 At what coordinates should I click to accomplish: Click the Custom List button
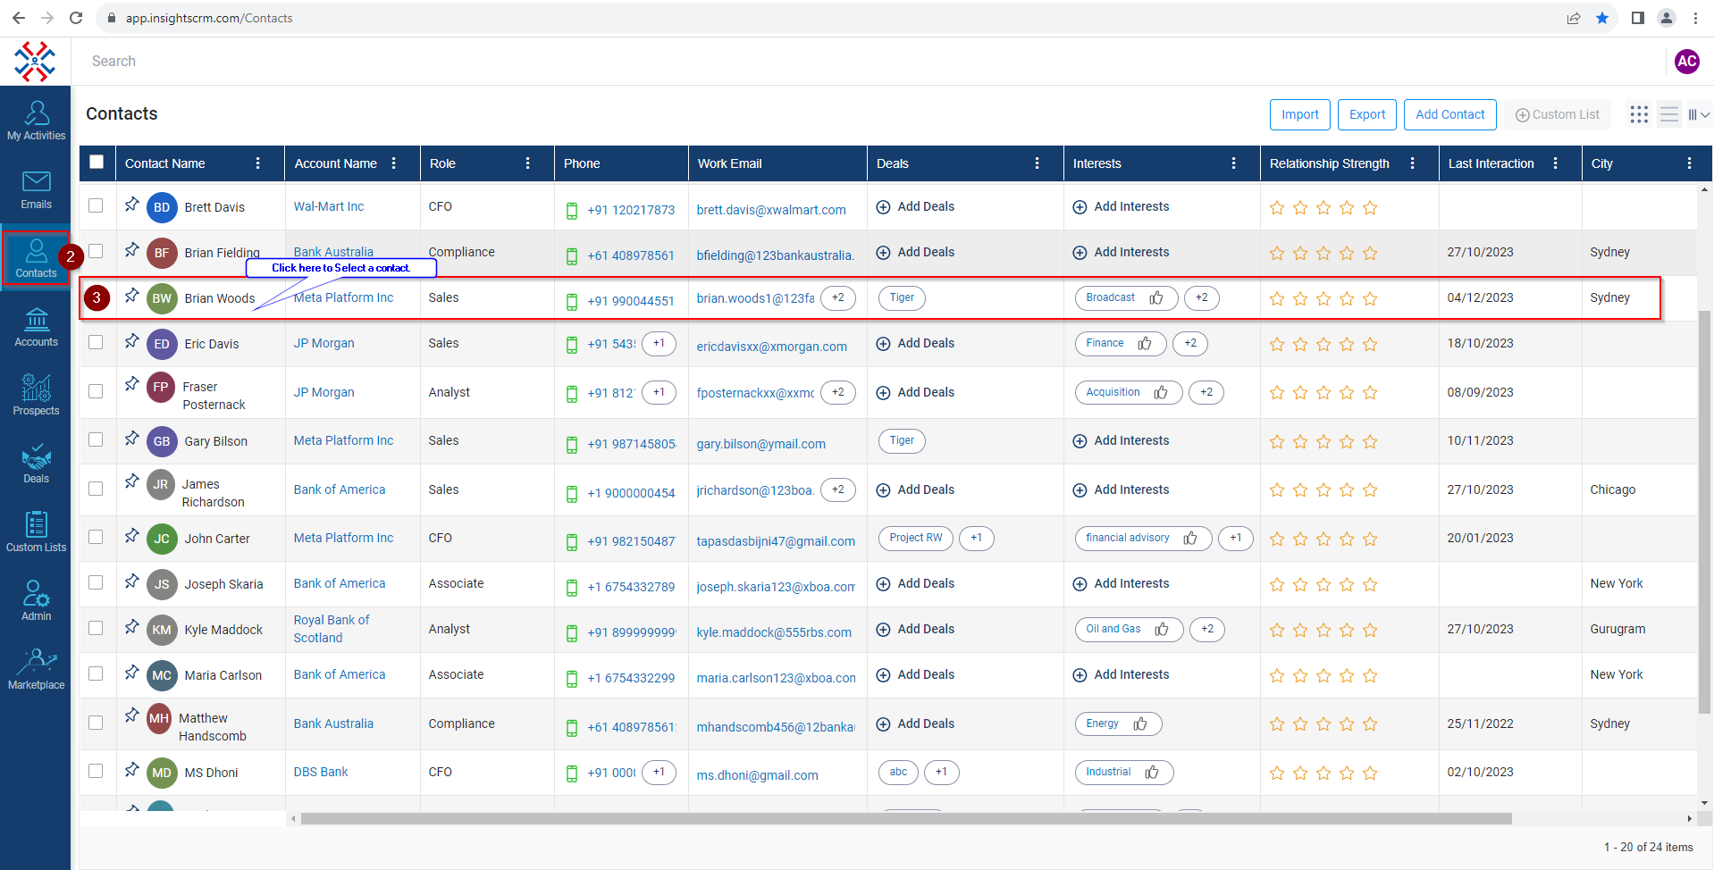coord(1558,114)
